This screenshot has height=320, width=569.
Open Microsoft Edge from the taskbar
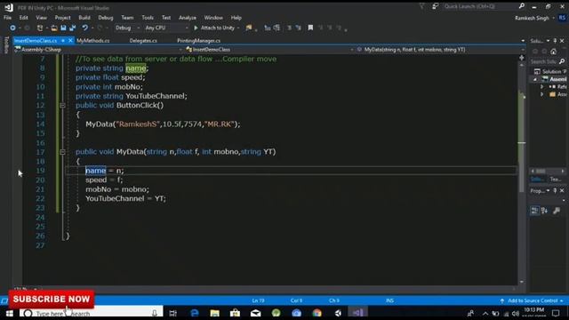click(x=195, y=313)
